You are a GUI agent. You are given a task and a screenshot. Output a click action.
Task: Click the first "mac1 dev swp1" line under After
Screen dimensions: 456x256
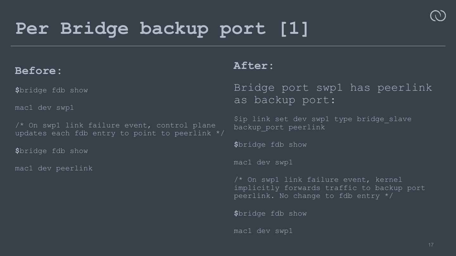263,162
